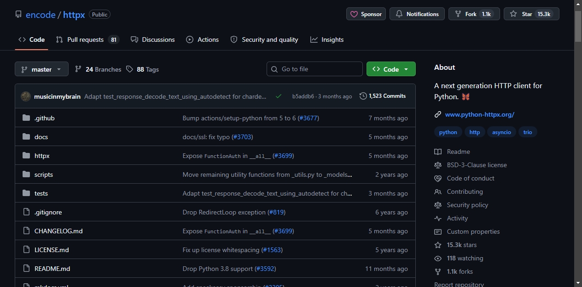Open commit hash b5addb6
Screen dimensions: 582x287
pyautogui.click(x=303, y=96)
